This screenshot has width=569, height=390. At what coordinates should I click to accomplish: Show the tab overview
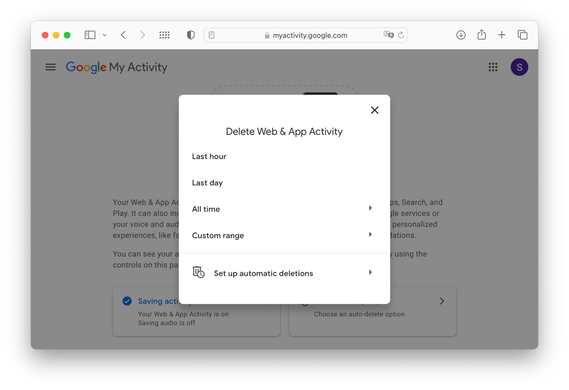pos(522,35)
